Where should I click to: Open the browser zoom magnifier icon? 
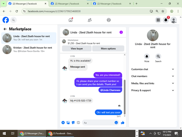(157, 11)
